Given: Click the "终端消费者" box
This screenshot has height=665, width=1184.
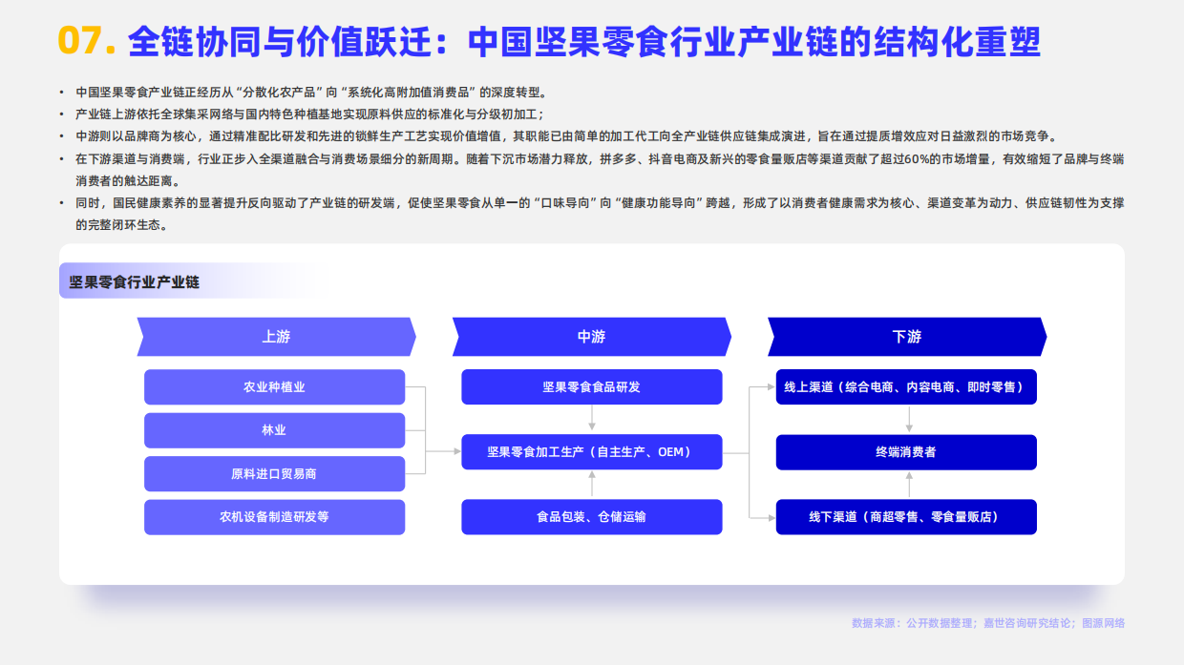Looking at the screenshot, I should tap(906, 452).
